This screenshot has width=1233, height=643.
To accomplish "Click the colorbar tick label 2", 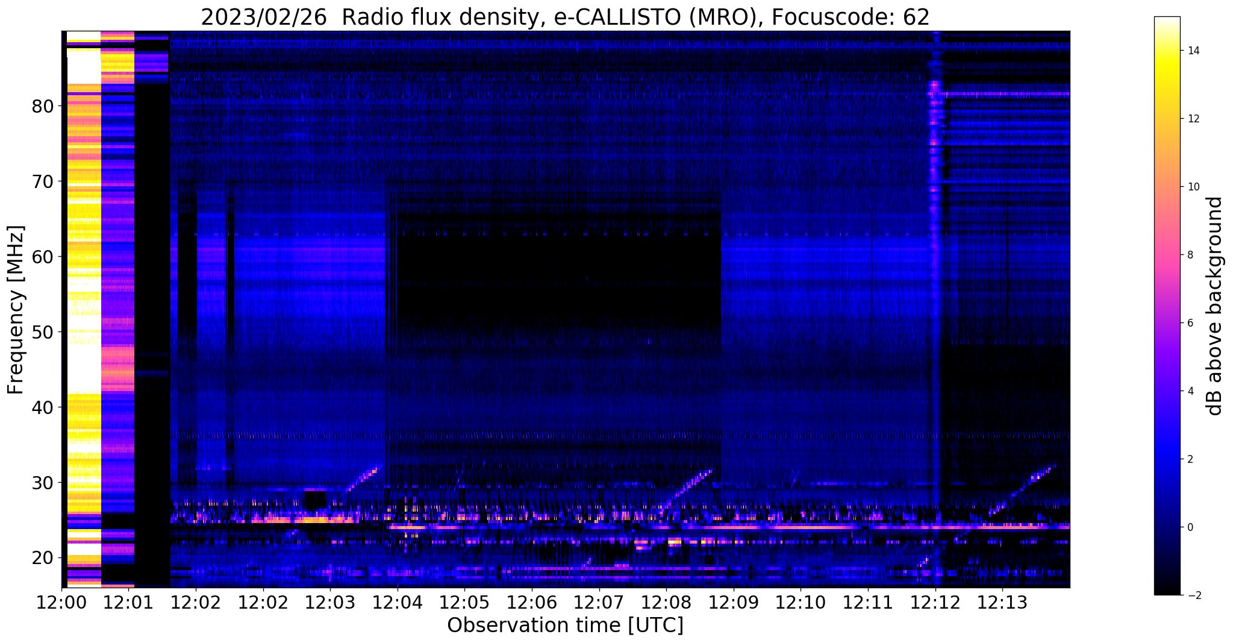I will pos(1190,459).
